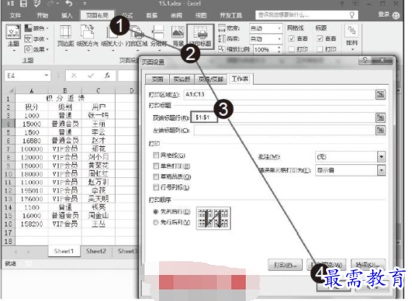This screenshot has width=412, height=301.
Task: Open the Name Box dropdown arrow
Action: point(46,75)
